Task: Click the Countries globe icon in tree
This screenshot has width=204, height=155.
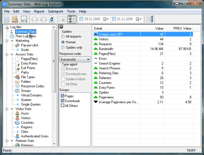Action: [17, 123]
